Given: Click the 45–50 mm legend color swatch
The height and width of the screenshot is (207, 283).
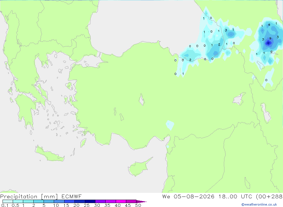Looking at the screenshot, I should coord(131,201).
